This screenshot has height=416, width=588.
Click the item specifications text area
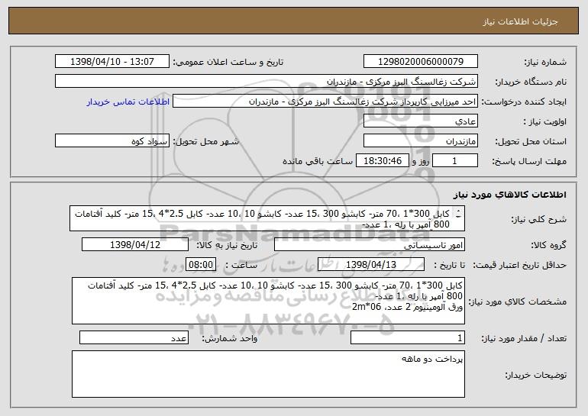(x=268, y=301)
